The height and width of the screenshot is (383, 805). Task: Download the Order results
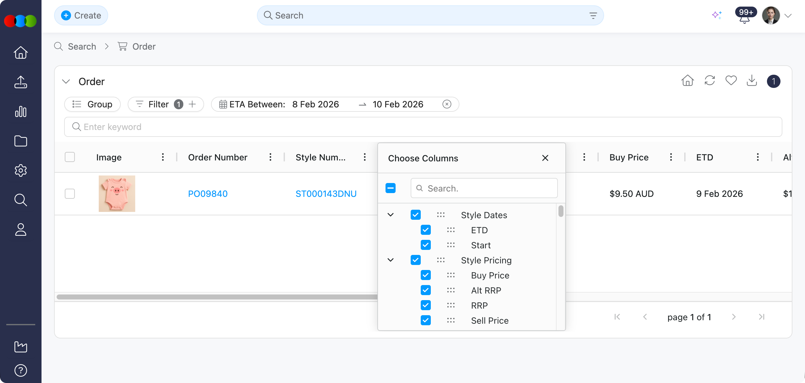pos(752,81)
